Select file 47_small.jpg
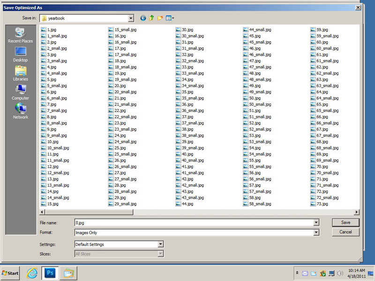Image resolution: width=375 pixels, height=281 pixels. 257,67
